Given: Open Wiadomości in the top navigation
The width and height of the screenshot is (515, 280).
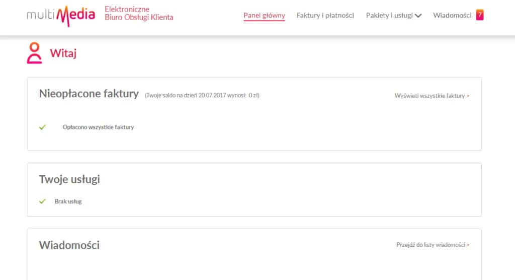Looking at the screenshot, I should coord(452,16).
